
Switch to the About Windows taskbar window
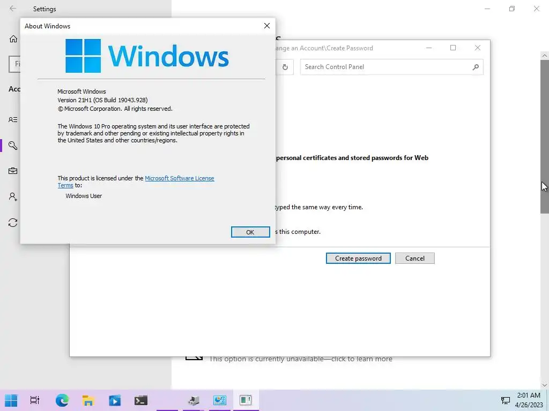point(246,400)
